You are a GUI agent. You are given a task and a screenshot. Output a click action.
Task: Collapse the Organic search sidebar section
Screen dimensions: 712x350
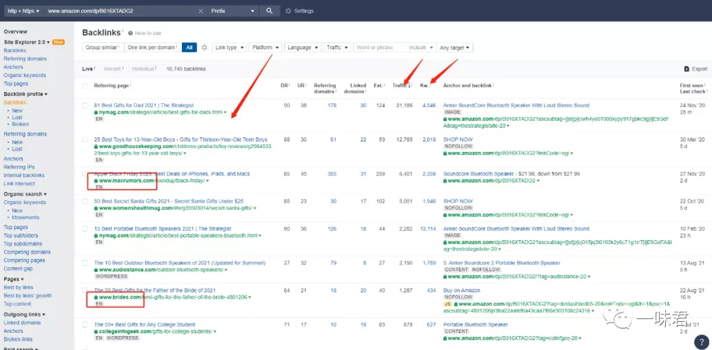[25, 194]
